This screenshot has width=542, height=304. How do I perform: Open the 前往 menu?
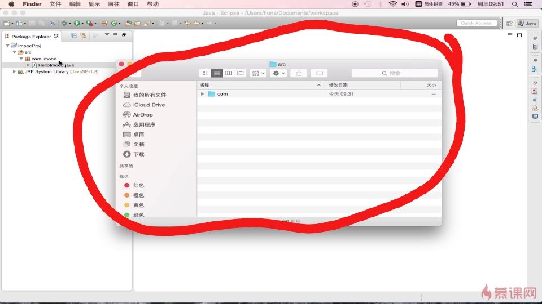(x=113, y=4)
